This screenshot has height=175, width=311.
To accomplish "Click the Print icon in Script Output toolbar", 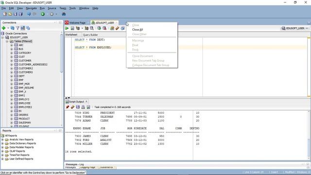I will (83, 107).
